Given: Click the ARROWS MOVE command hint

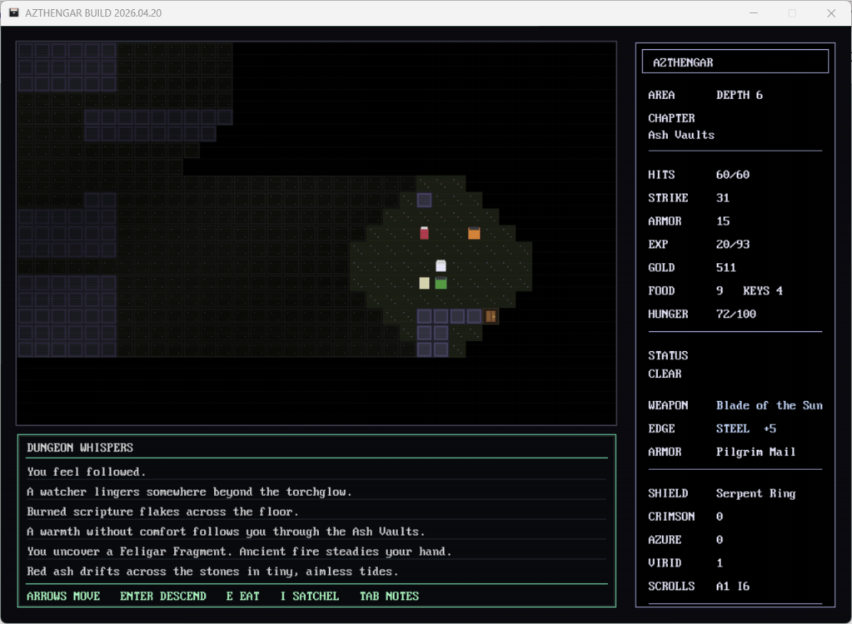Looking at the screenshot, I should click(x=63, y=596).
